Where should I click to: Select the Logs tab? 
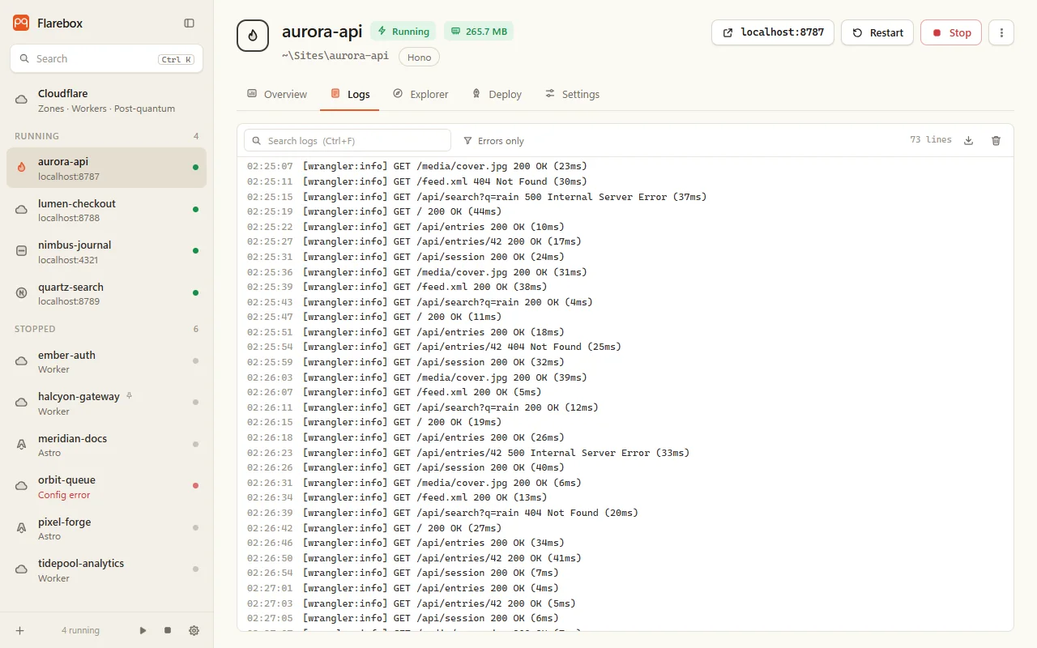(x=350, y=95)
